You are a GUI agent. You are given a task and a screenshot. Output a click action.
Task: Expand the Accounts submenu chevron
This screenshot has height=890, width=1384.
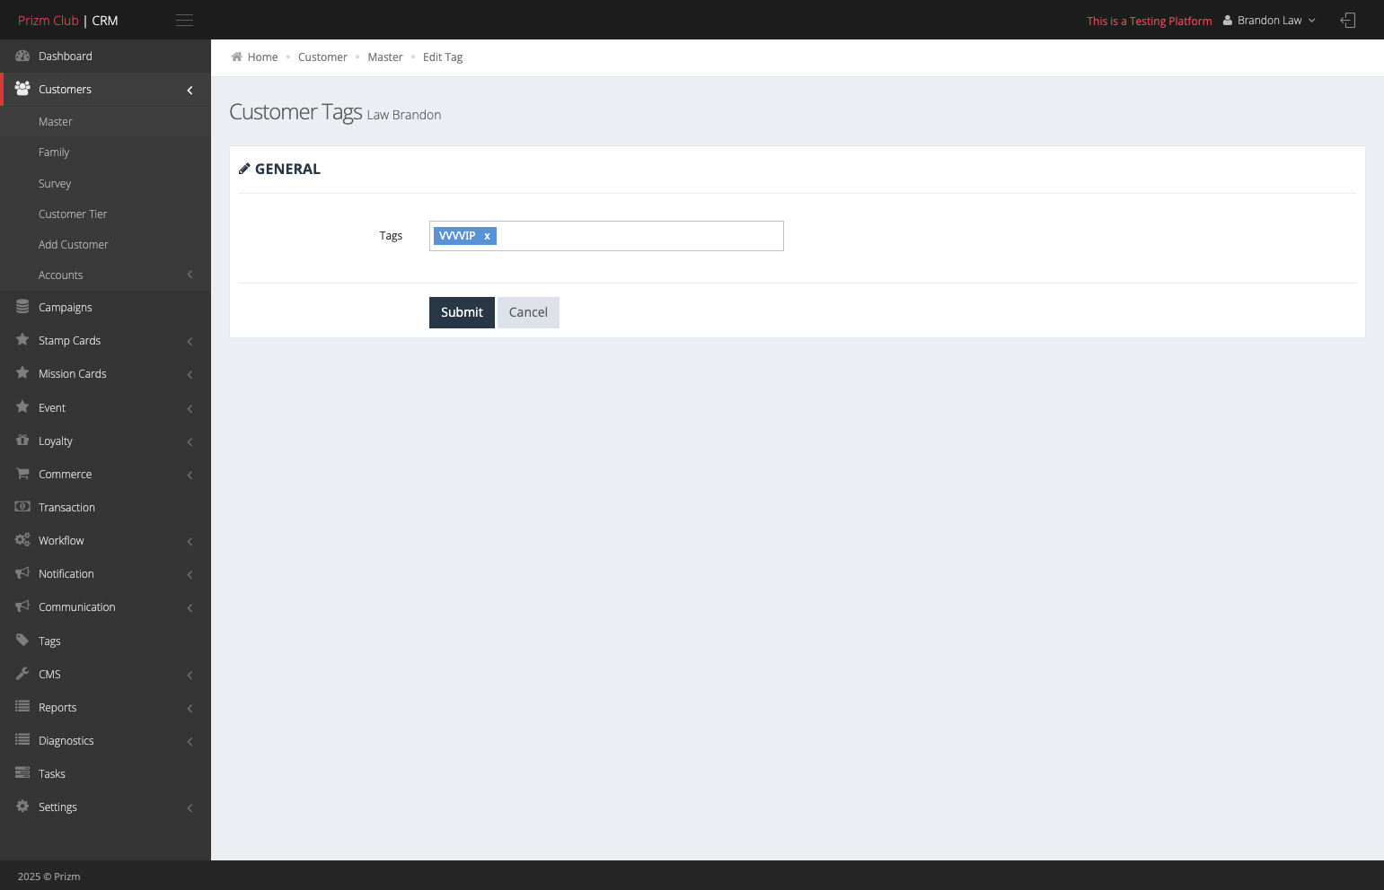(x=190, y=275)
